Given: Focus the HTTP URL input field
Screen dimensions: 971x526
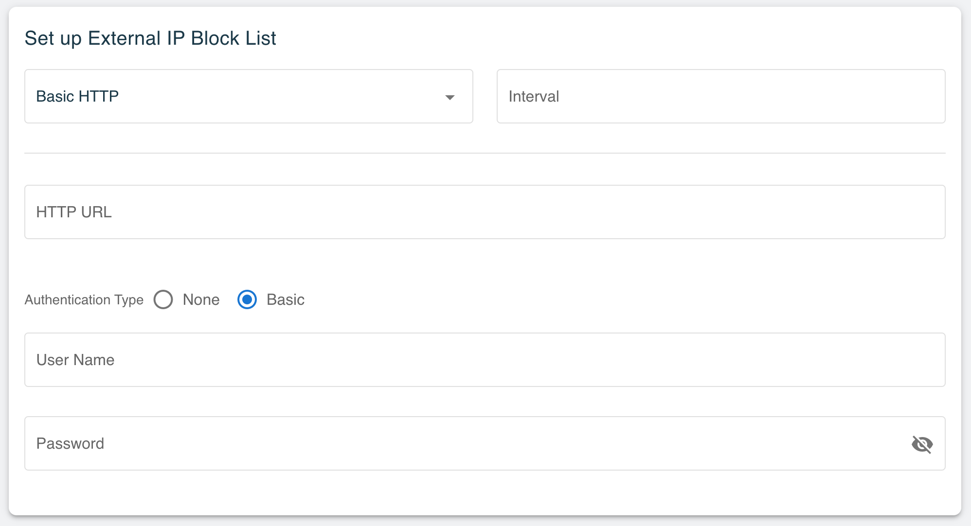Looking at the screenshot, I should coord(485,212).
